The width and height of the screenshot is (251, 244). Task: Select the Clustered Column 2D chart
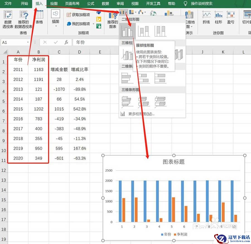tap(127, 31)
